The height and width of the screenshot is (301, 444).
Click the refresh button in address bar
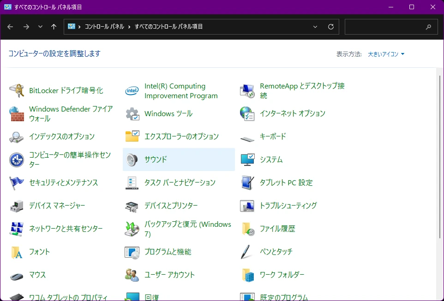(330, 27)
